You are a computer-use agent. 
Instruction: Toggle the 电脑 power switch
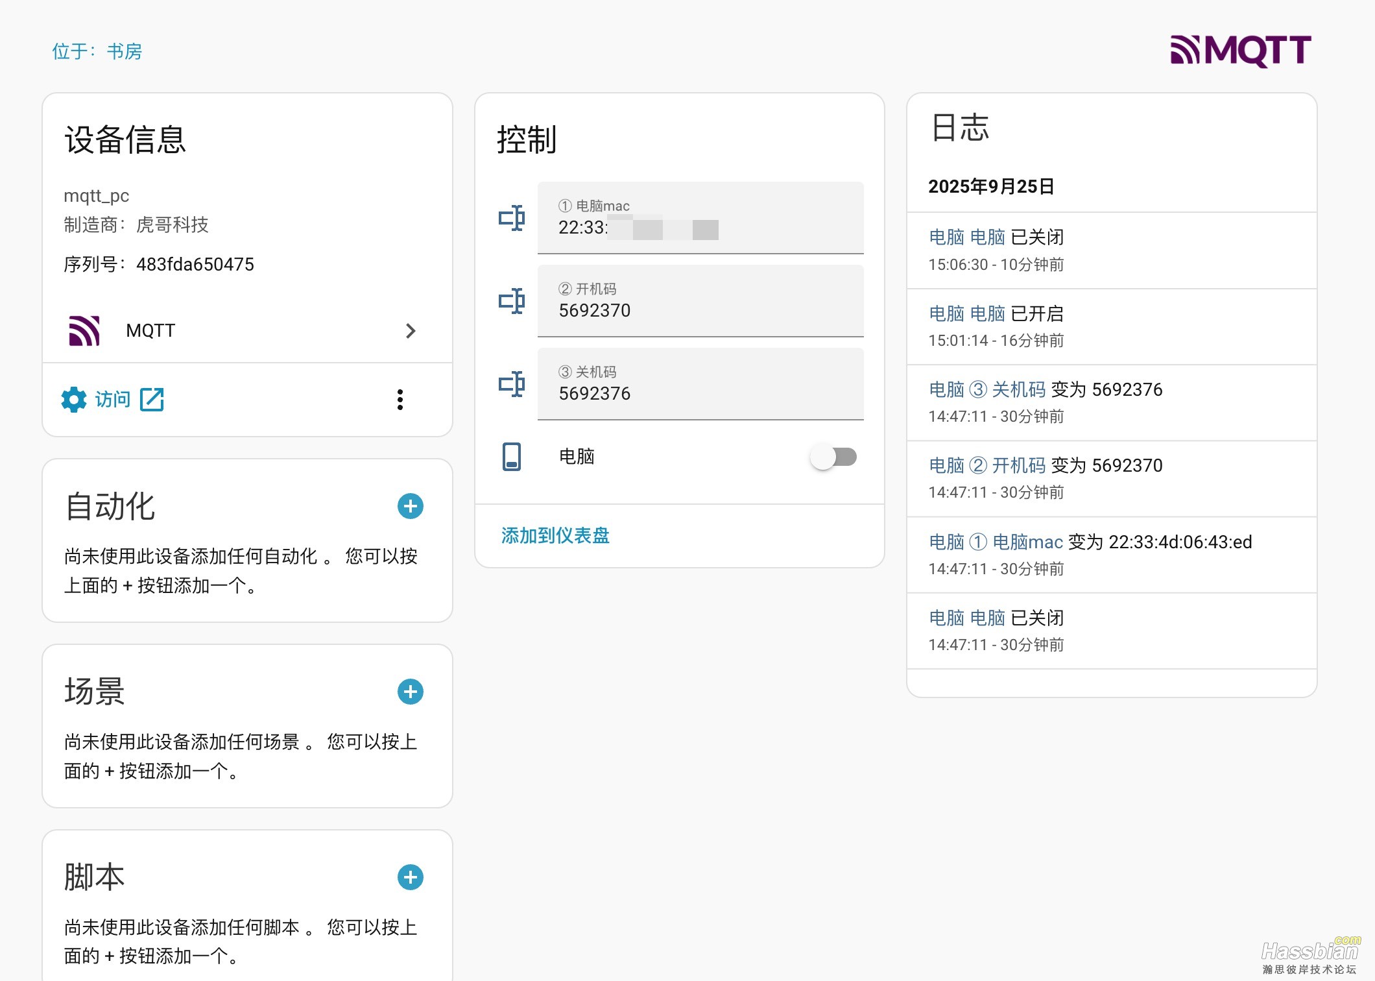[833, 457]
